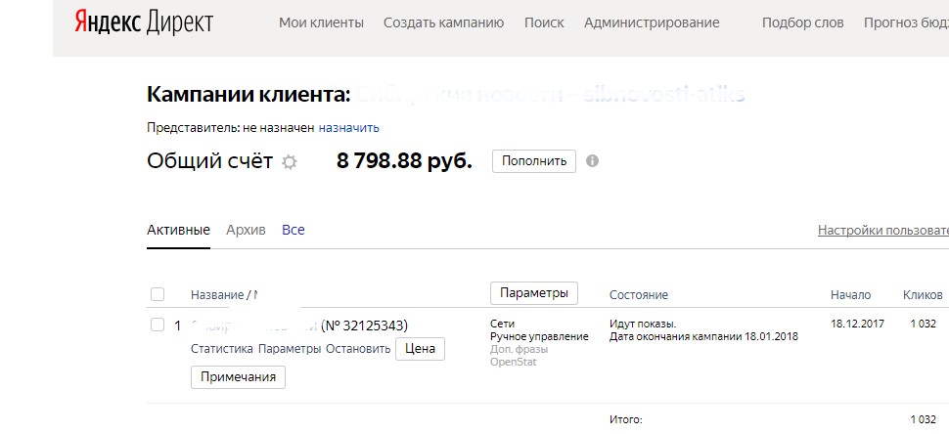Click the назначить representative link
This screenshot has width=949, height=434.
tap(349, 127)
